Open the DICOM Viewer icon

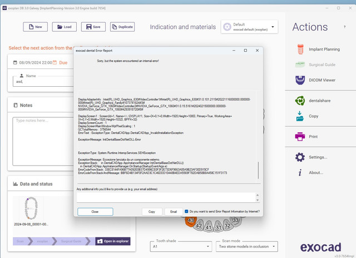coord(300,80)
